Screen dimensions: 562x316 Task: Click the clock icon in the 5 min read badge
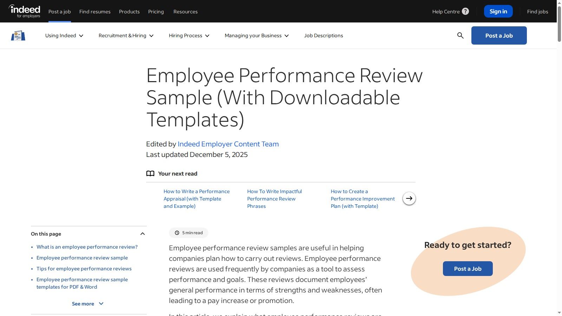pos(177,232)
